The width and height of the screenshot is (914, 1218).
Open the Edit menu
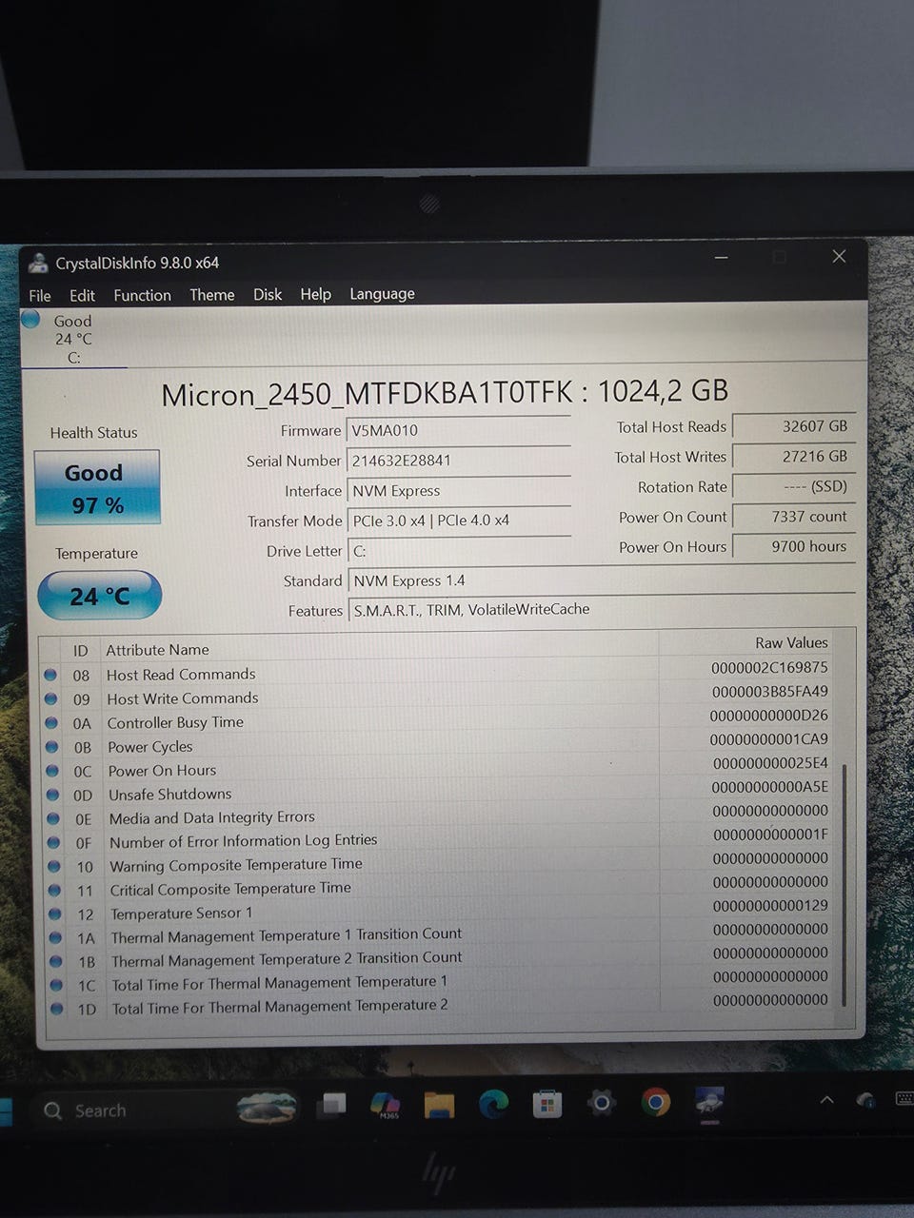pyautogui.click(x=82, y=295)
